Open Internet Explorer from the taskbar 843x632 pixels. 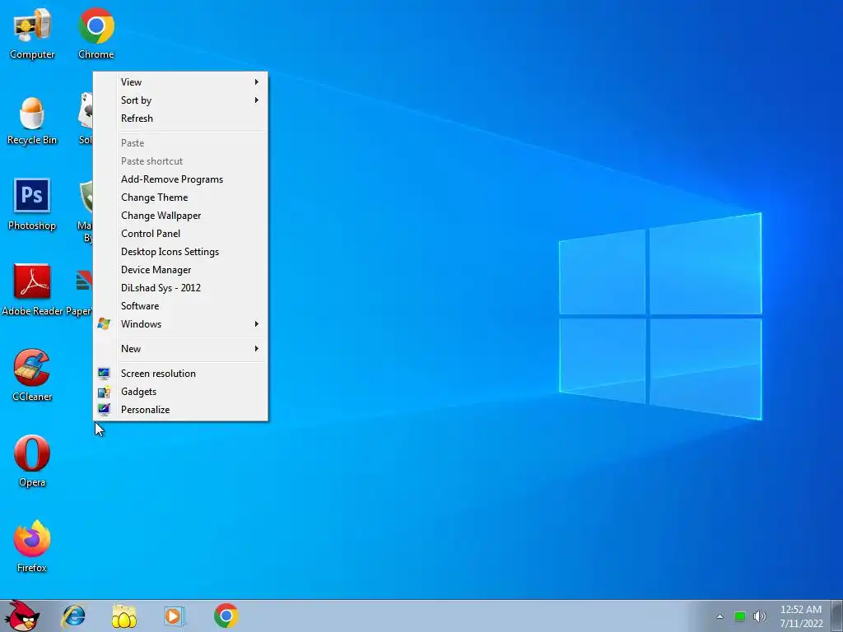[73, 616]
